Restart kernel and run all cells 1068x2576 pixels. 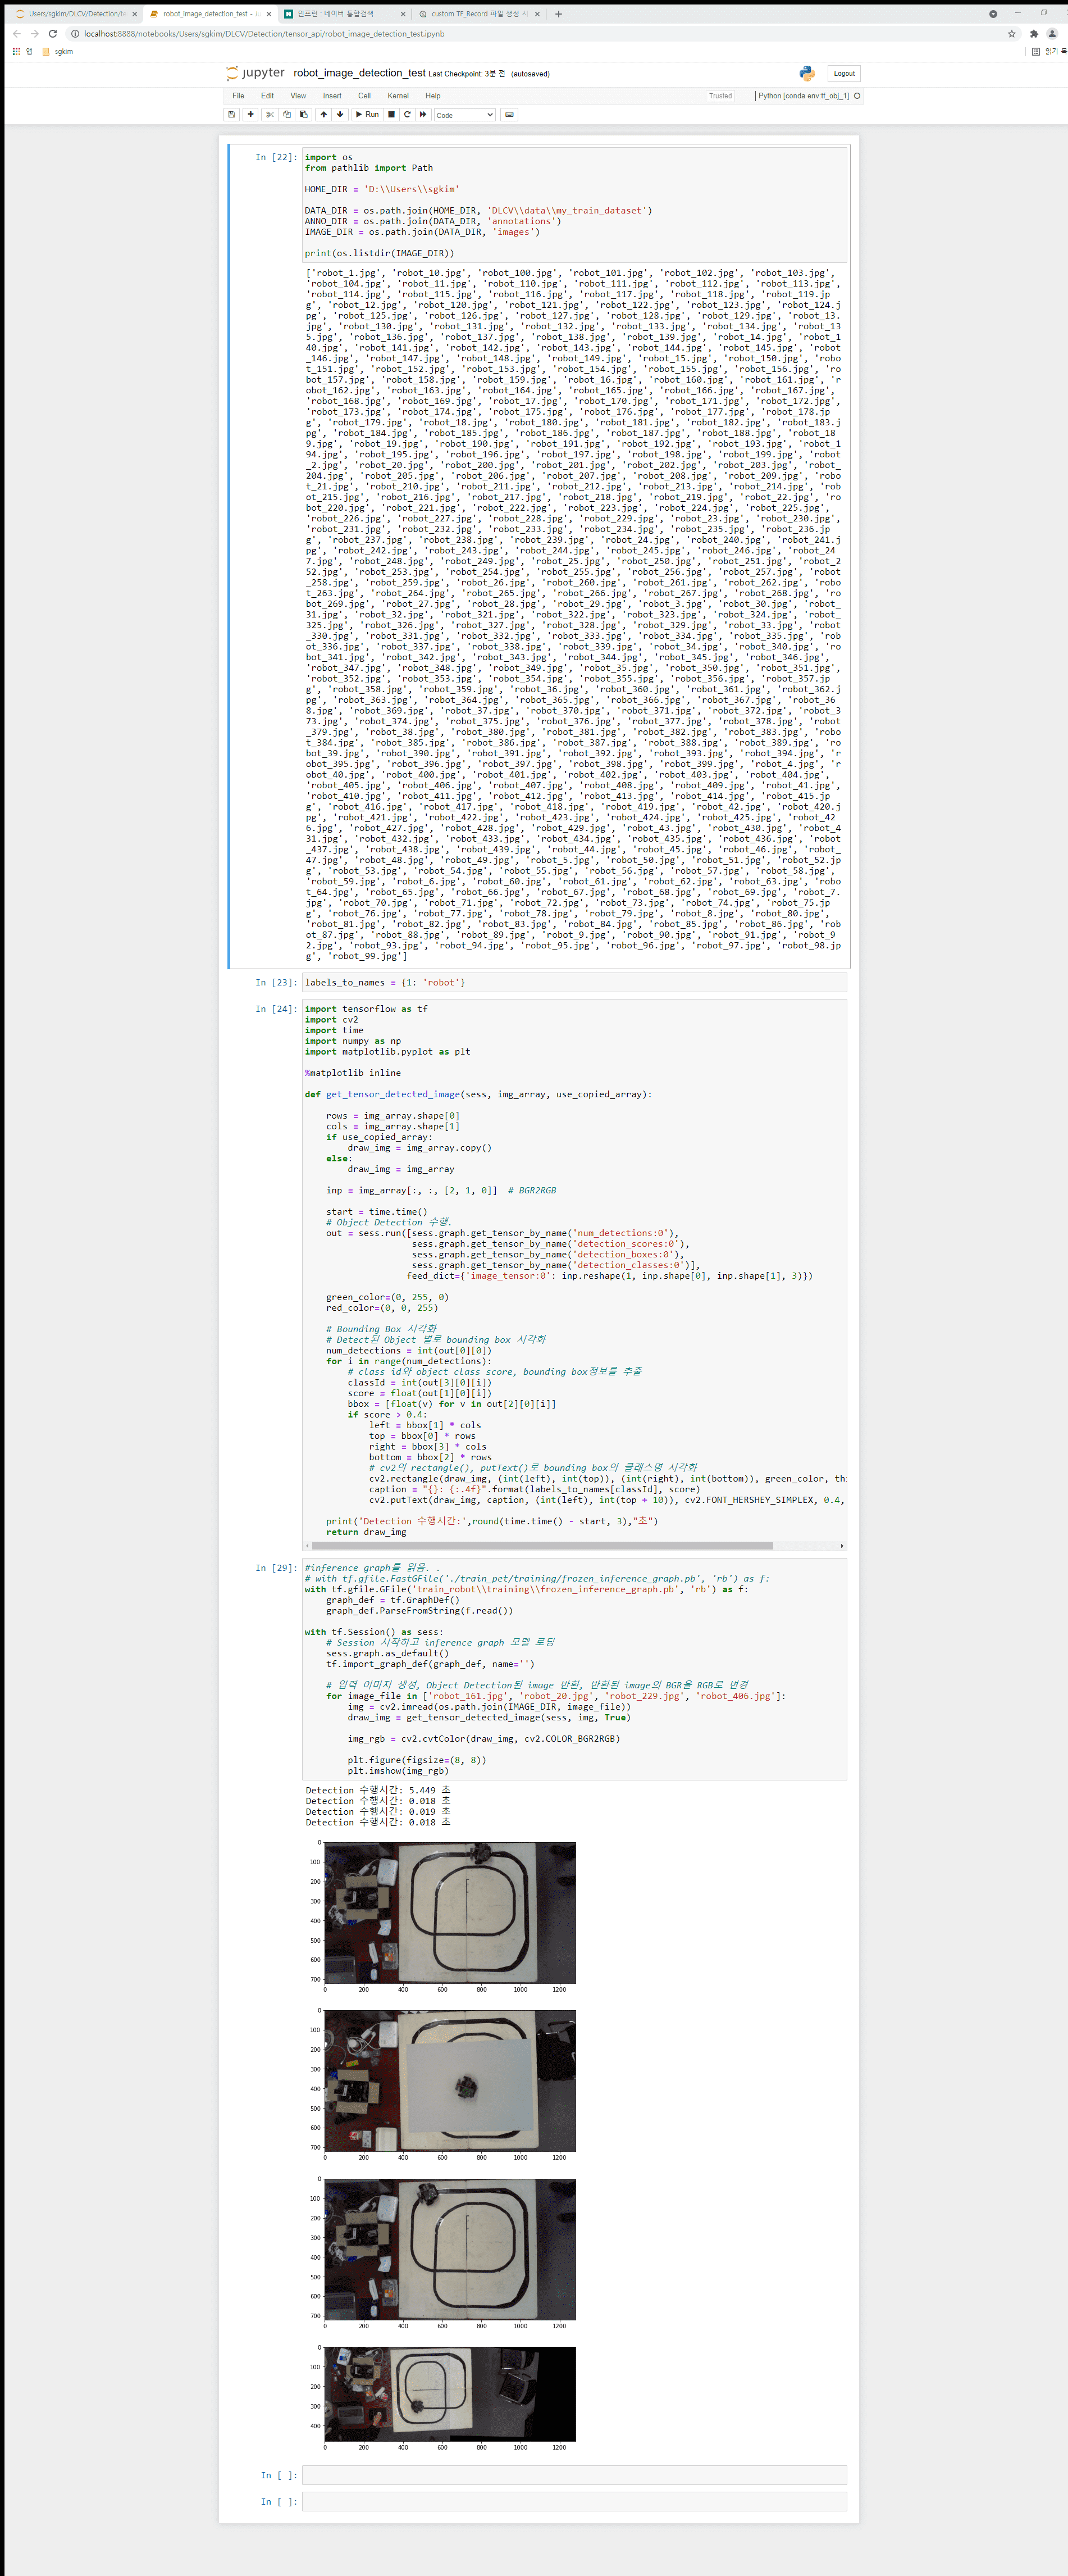coord(423,115)
